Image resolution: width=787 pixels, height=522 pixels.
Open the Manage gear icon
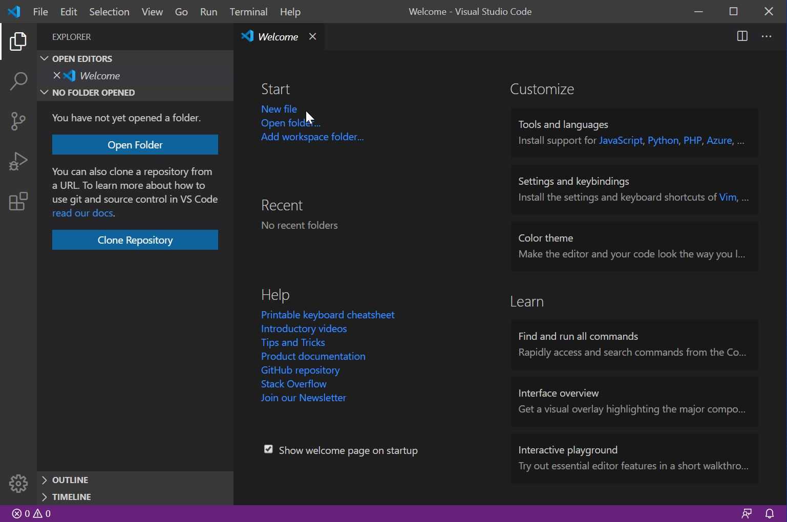(x=18, y=484)
